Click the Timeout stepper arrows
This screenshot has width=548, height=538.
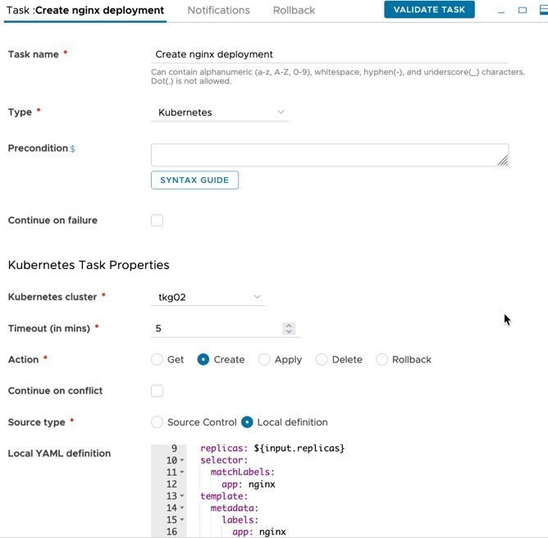(x=289, y=328)
